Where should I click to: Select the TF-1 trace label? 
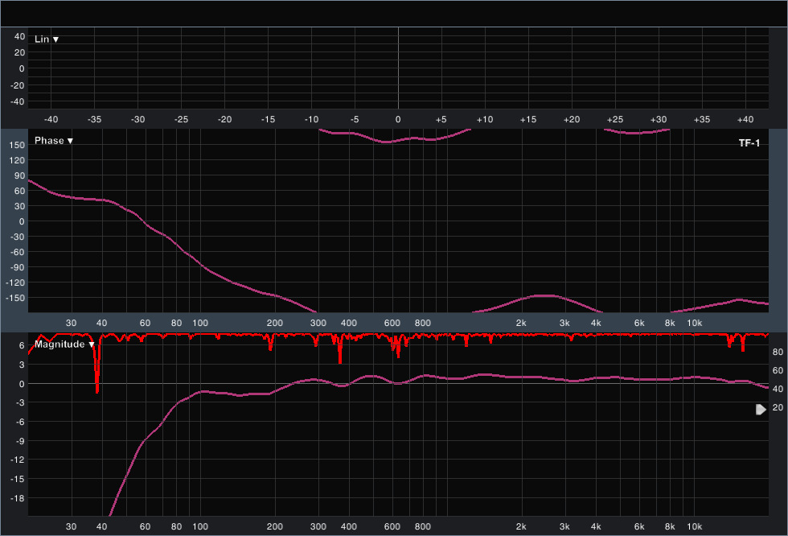(x=749, y=142)
